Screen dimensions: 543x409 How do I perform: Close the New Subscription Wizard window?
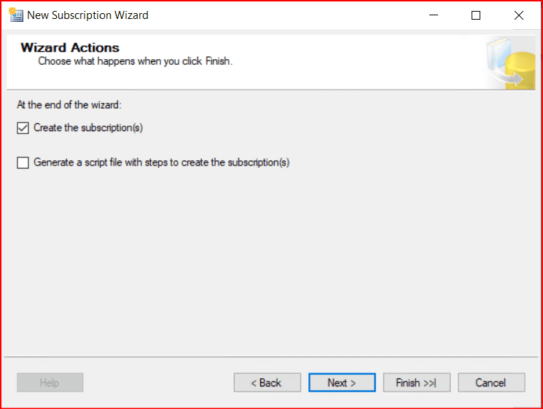(518, 15)
